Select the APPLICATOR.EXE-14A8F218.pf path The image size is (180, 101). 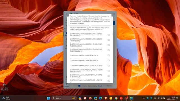[86, 81]
